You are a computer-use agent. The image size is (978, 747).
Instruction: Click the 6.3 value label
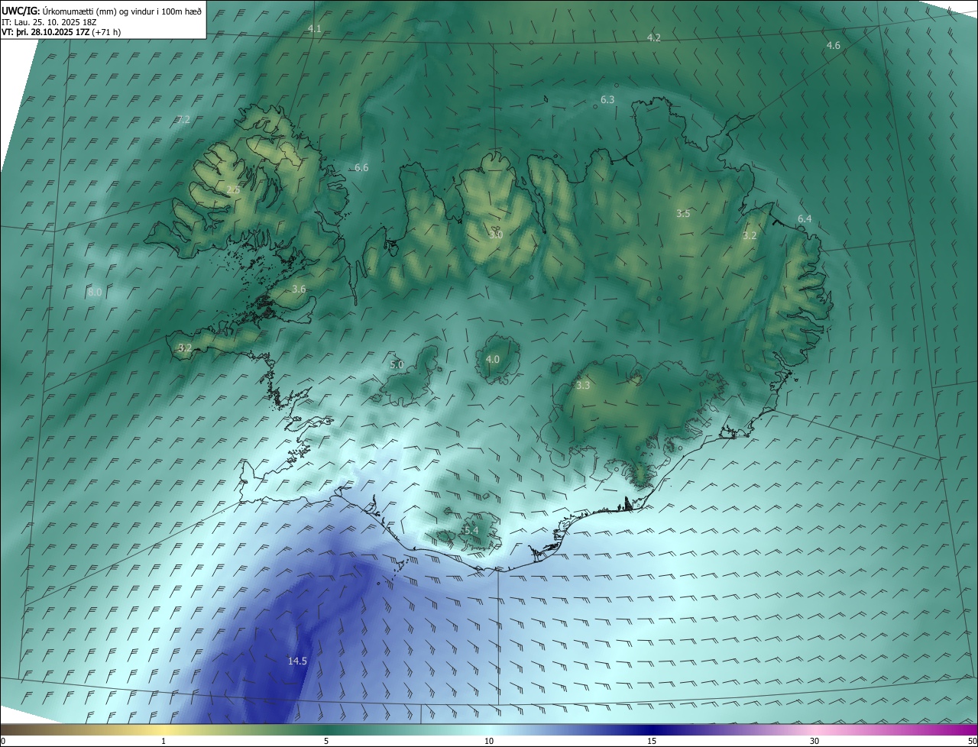click(x=607, y=99)
